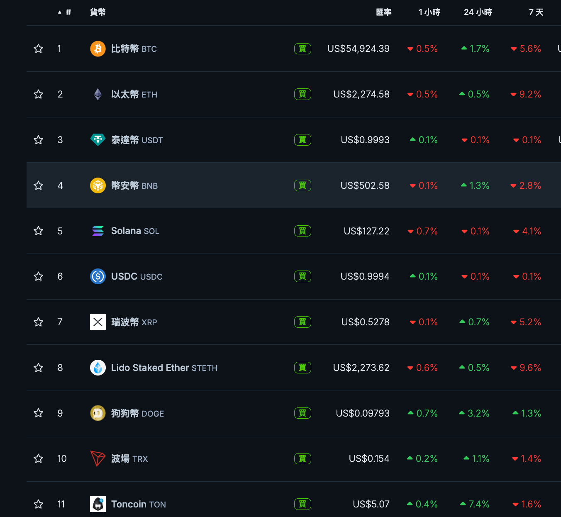Click the BNB coin logo
Image resolution: width=561 pixels, height=517 pixels.
point(98,185)
